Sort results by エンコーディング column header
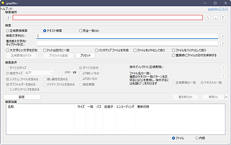The width and height of the screenshot is (231, 145). pyautogui.click(x=125, y=107)
